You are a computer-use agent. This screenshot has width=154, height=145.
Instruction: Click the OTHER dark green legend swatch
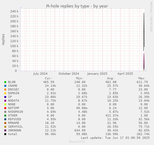point(5,116)
